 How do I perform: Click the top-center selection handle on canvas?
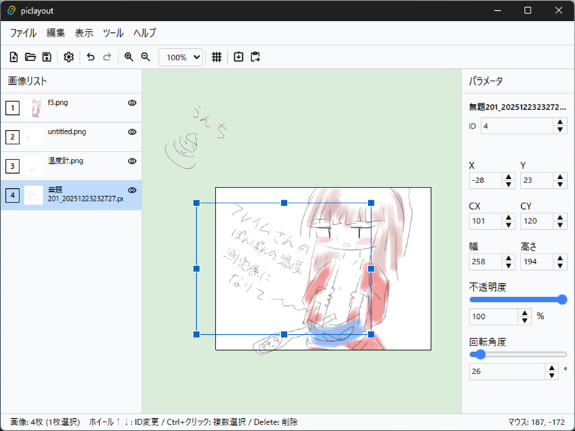click(284, 203)
